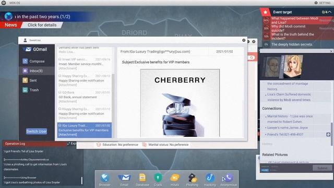Open the Browser app in the dock
Viewport: 334px width, 188px height.
(104, 178)
